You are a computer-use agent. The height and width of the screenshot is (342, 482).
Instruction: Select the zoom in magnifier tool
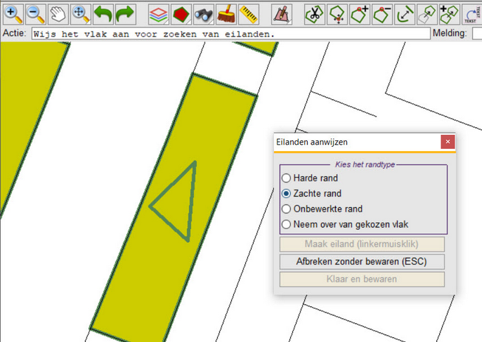point(13,14)
